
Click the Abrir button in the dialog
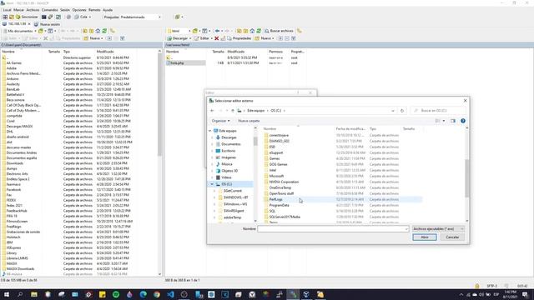pos(425,237)
